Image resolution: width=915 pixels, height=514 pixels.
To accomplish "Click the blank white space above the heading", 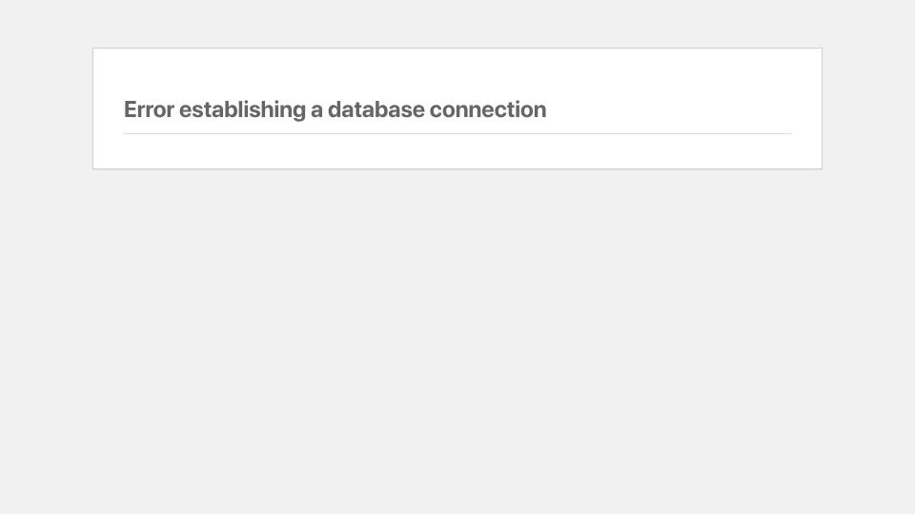I will [457, 73].
